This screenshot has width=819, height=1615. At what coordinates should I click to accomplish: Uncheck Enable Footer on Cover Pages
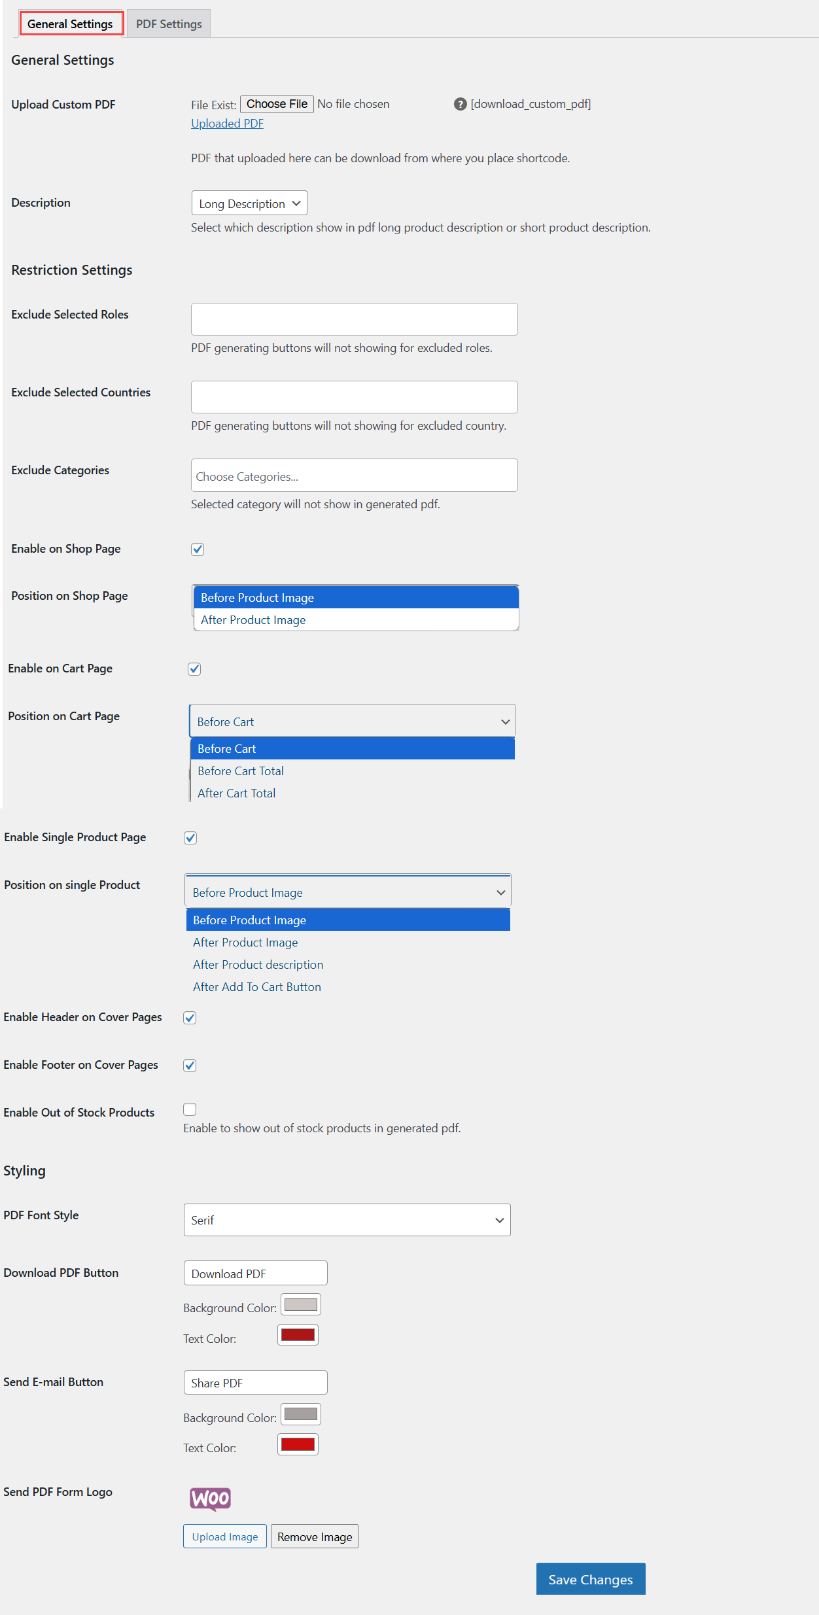189,1066
